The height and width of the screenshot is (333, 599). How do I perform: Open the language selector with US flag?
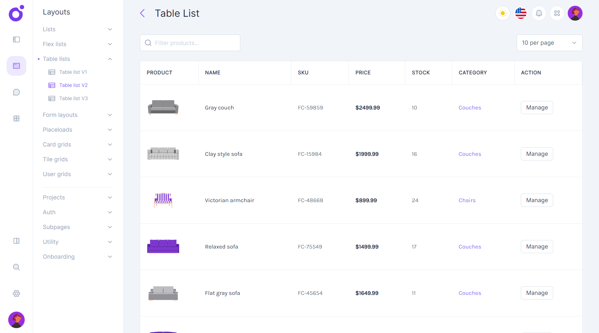coord(521,13)
